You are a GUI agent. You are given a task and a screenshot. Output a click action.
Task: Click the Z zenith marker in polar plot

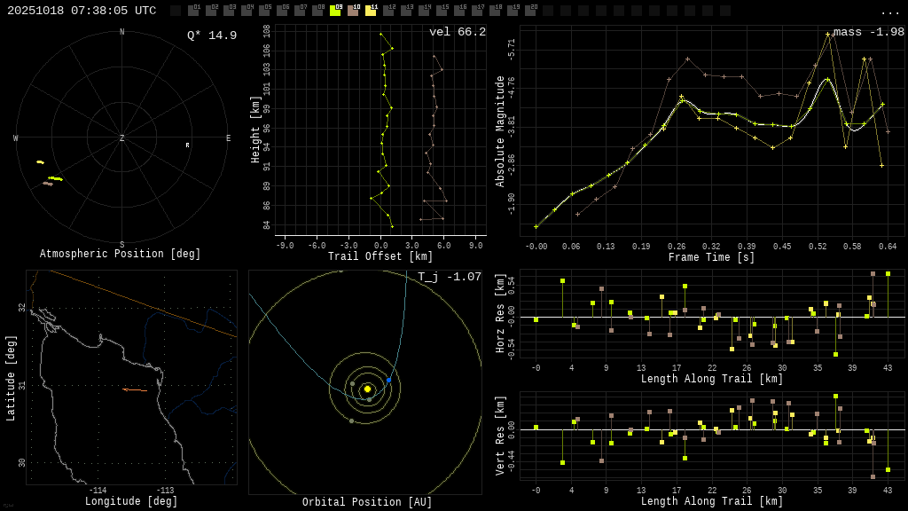pos(122,138)
